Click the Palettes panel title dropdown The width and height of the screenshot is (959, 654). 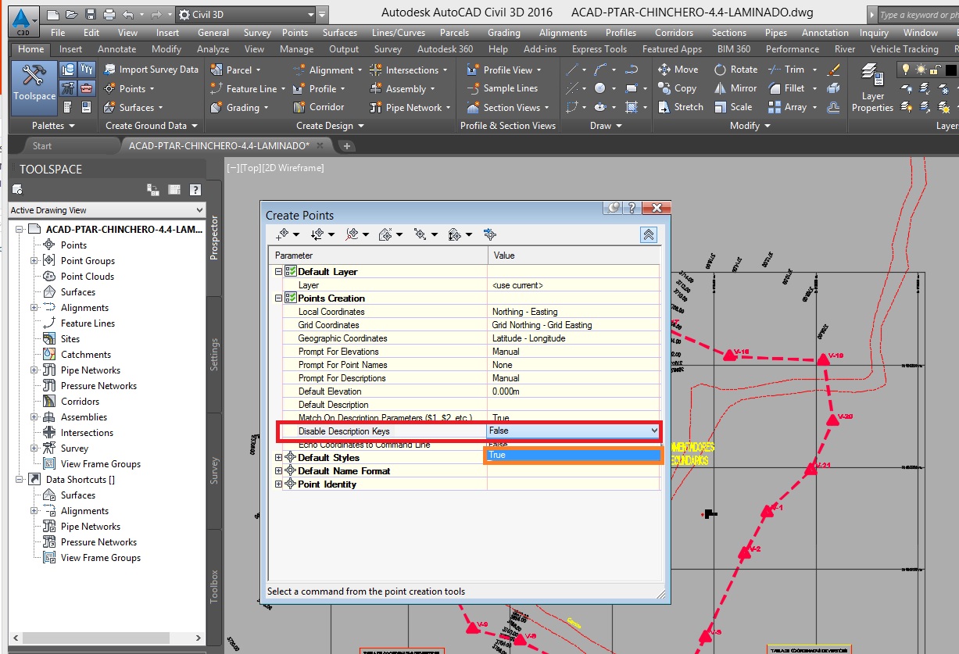[54, 125]
